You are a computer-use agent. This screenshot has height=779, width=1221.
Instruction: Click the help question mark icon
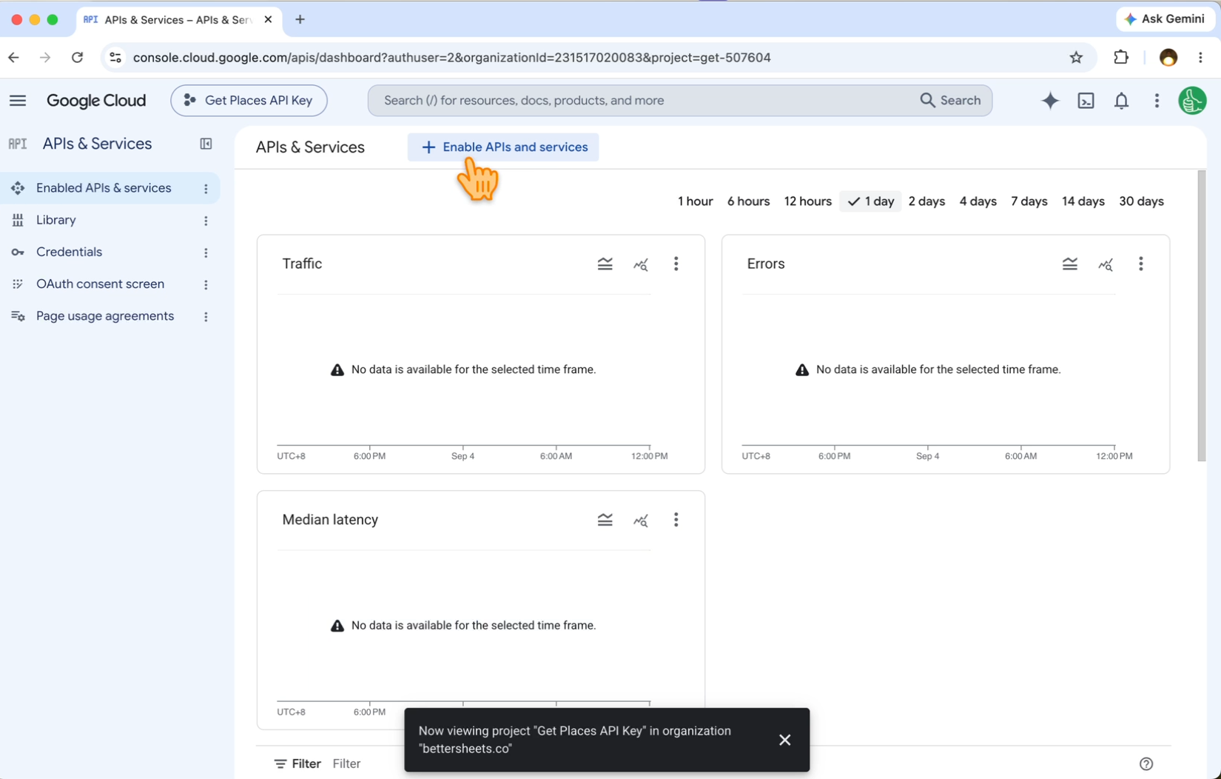[1146, 763]
